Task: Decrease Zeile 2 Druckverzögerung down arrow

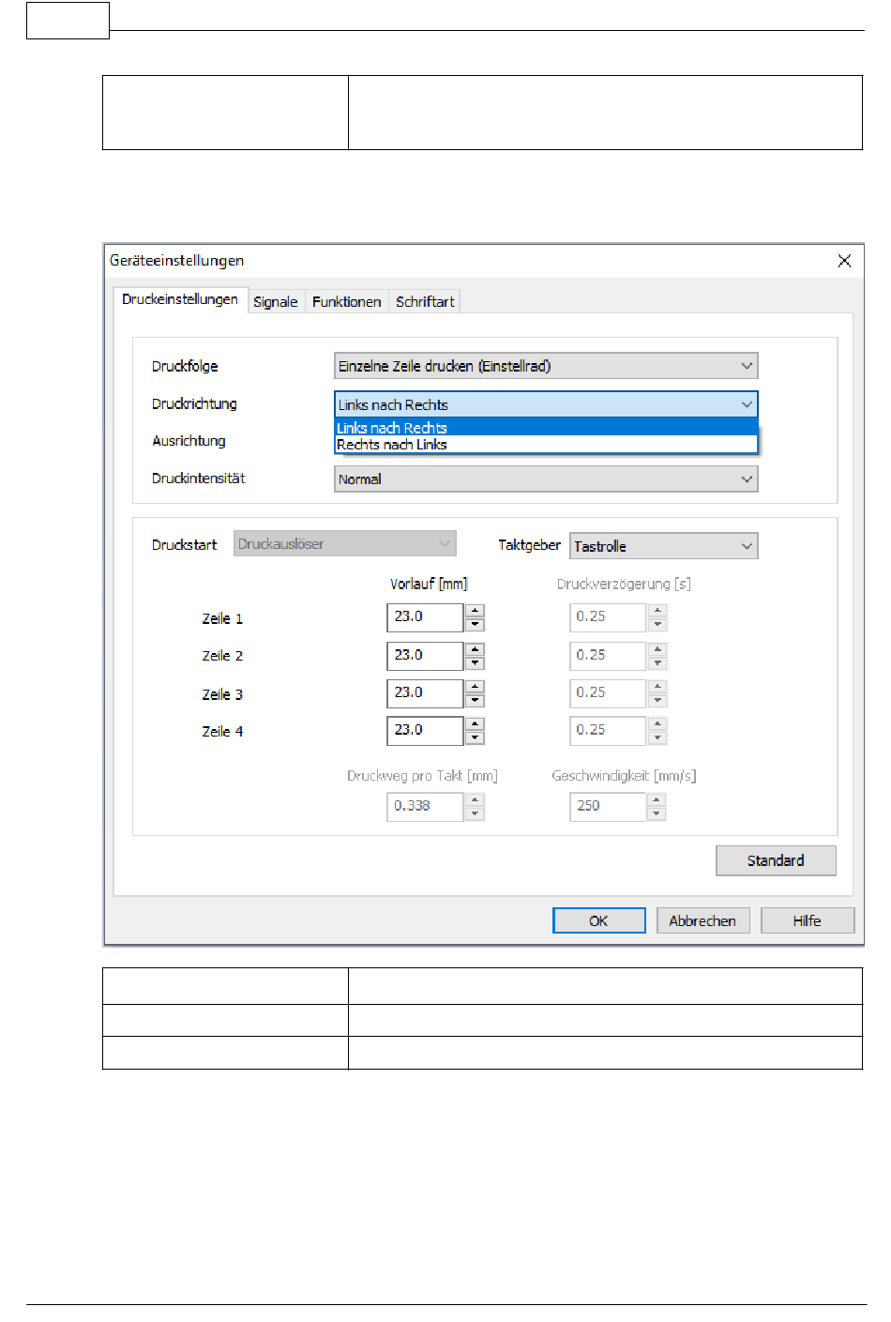Action: click(x=657, y=662)
